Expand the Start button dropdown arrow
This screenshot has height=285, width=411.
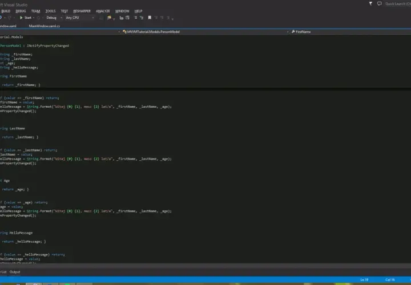point(34,18)
